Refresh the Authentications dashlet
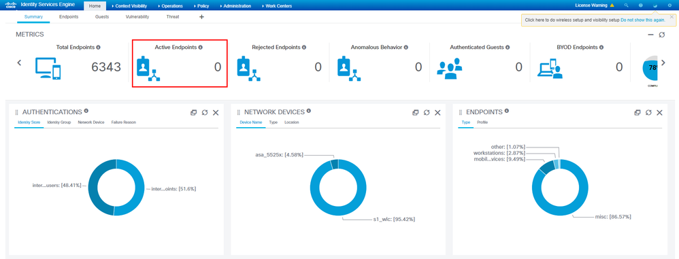This screenshot has width=679, height=259. pos(204,113)
